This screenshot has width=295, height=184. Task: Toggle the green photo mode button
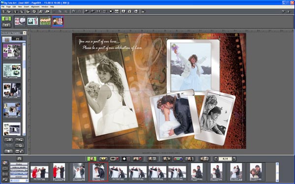click(92, 159)
